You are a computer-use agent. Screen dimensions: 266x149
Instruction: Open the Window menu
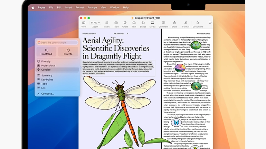(x=114, y=8)
